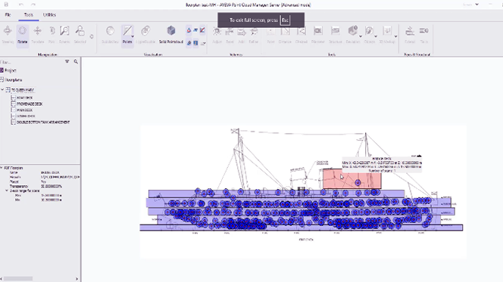
Task: Toggle the small red-slash visualization button
Action: tap(202, 30)
